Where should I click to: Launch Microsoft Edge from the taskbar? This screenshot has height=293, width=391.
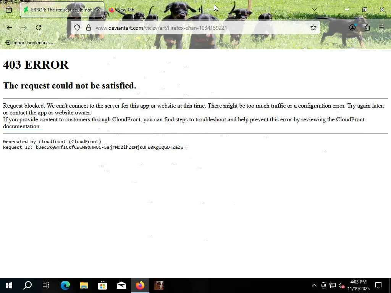[x=65, y=285]
